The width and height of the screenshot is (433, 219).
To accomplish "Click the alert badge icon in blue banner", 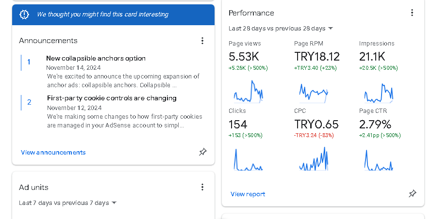I will click(x=24, y=15).
